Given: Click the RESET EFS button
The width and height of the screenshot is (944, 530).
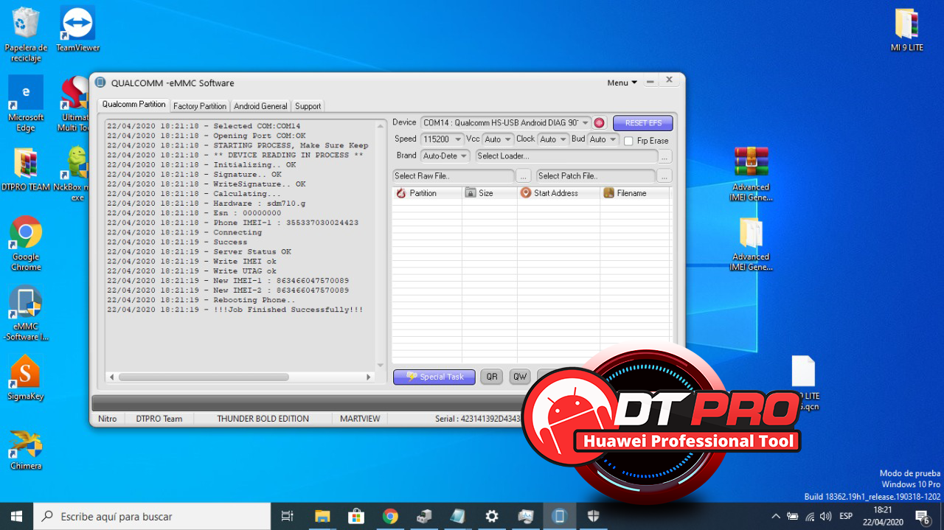Looking at the screenshot, I should click(x=643, y=123).
